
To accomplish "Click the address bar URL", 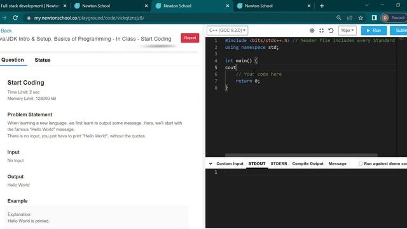I will [x=89, y=18].
